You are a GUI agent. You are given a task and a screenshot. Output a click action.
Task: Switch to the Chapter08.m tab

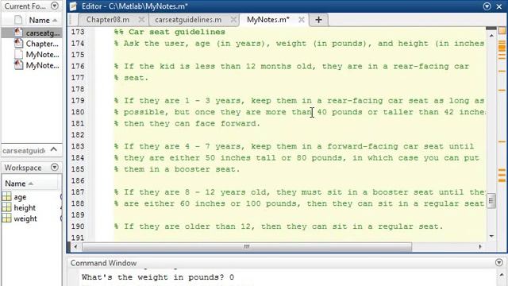[108, 20]
